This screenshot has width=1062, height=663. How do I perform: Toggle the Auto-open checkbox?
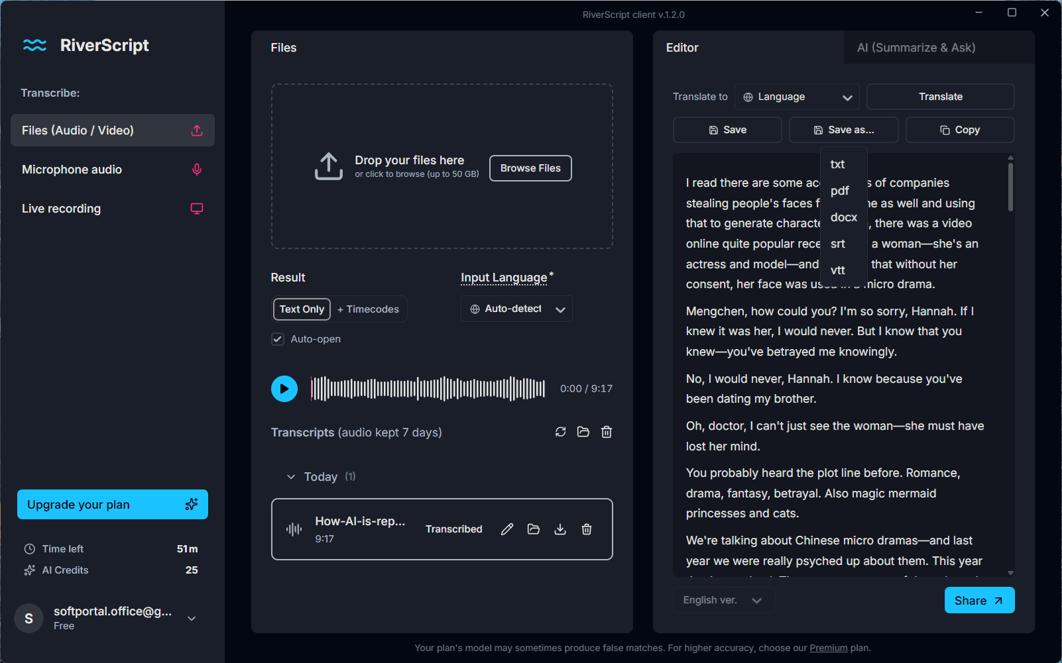click(x=278, y=339)
